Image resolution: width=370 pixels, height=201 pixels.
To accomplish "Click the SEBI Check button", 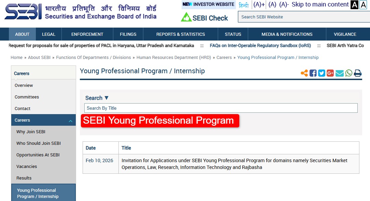I will pos(204,18).
